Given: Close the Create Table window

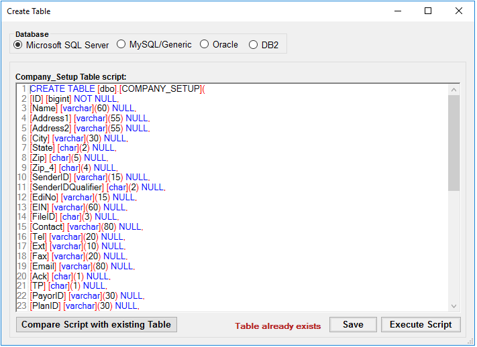Looking at the screenshot, I should click(x=459, y=11).
